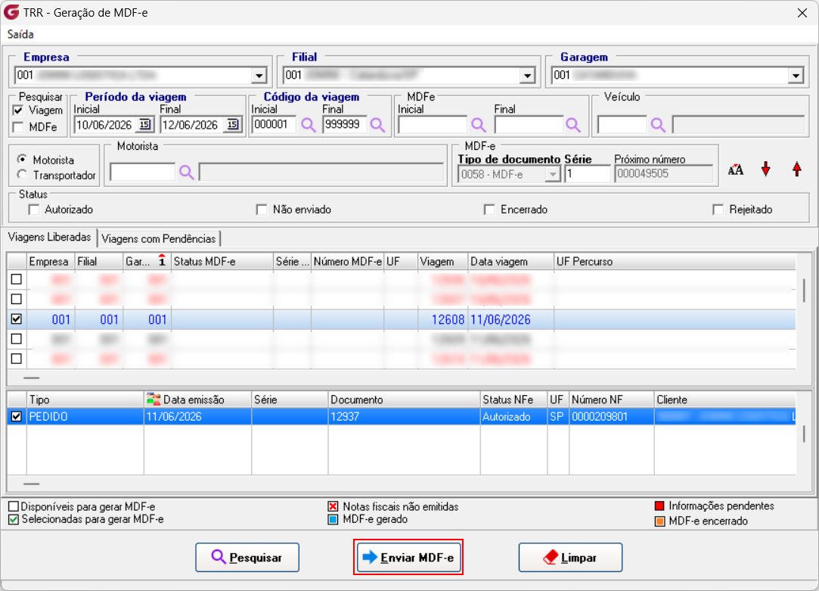Click the Número NF column header

coord(612,400)
